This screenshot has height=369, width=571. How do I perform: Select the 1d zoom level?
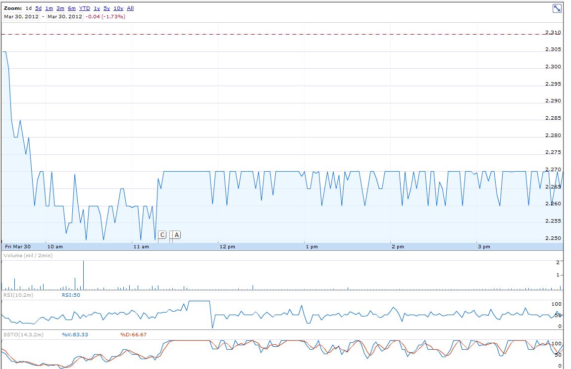(29, 8)
